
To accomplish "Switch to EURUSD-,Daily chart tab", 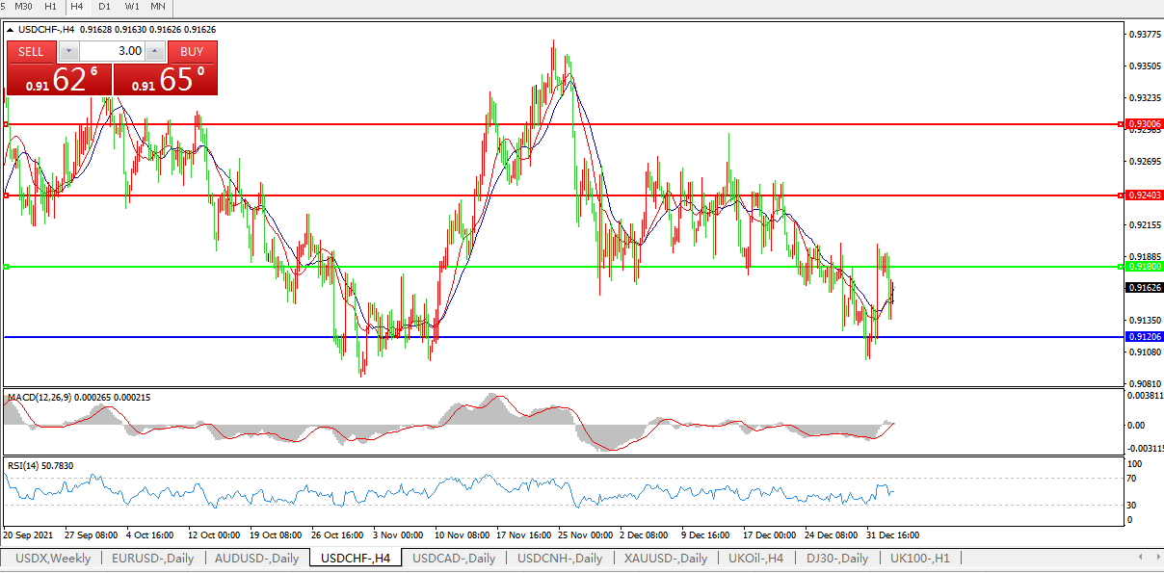I will 152,559.
